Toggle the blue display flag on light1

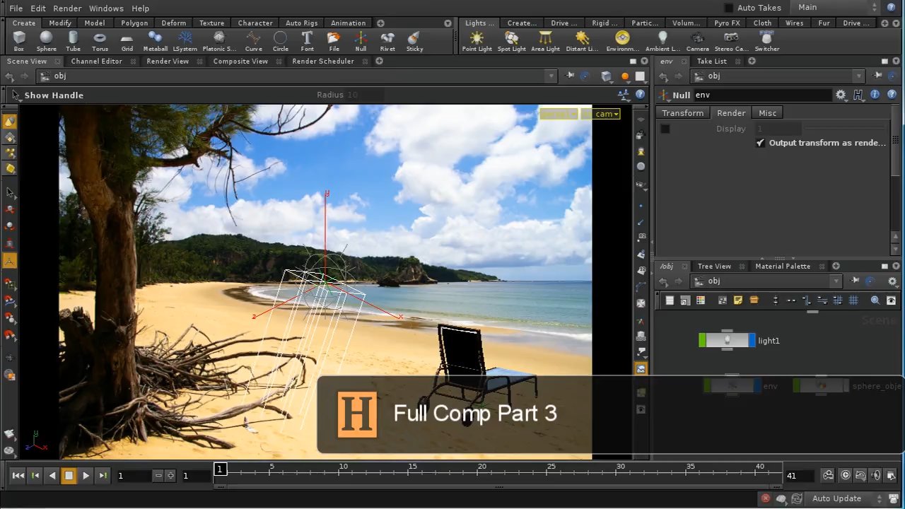click(750, 340)
